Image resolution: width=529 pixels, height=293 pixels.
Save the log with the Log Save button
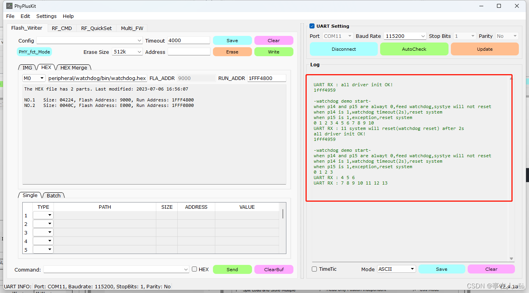pos(441,269)
